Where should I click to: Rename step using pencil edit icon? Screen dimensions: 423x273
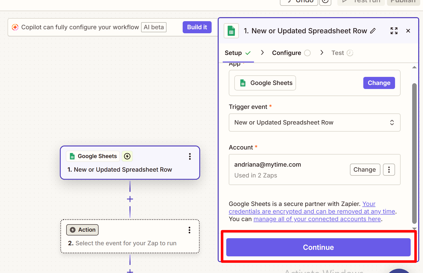point(373,31)
